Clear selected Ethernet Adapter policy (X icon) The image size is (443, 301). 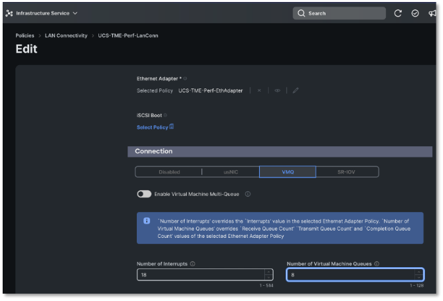259,90
